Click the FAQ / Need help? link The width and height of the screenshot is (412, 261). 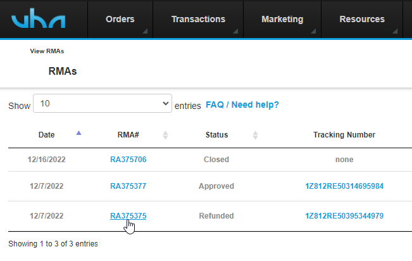(242, 105)
